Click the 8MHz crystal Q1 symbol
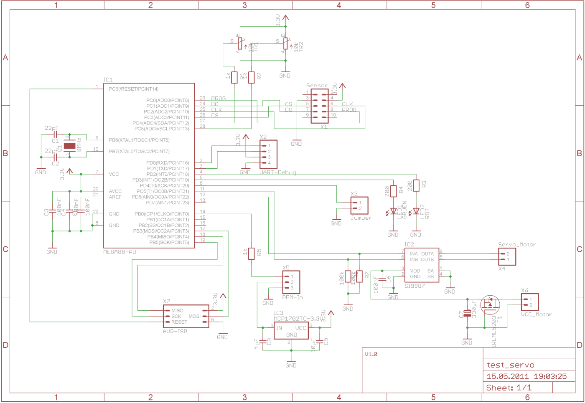The width and height of the screenshot is (585, 403). tap(69, 146)
